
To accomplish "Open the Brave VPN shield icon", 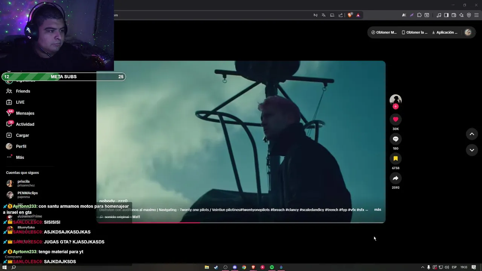I will [469, 15].
